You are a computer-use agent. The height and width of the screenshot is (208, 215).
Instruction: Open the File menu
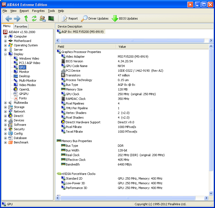click(5, 11)
